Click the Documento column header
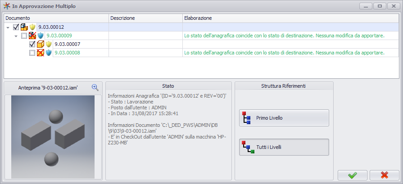 (x=56, y=18)
